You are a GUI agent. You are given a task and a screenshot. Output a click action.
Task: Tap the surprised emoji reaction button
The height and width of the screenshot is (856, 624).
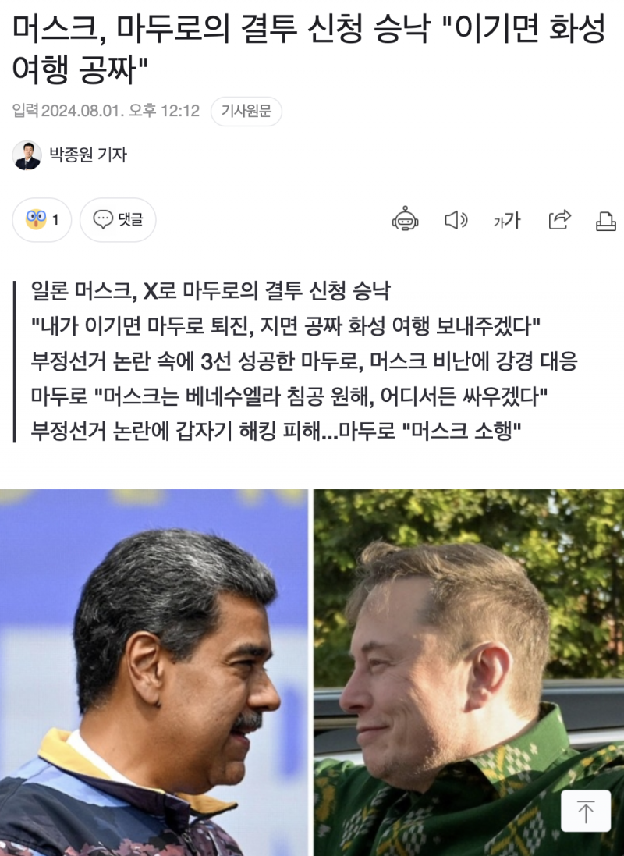click(x=42, y=219)
